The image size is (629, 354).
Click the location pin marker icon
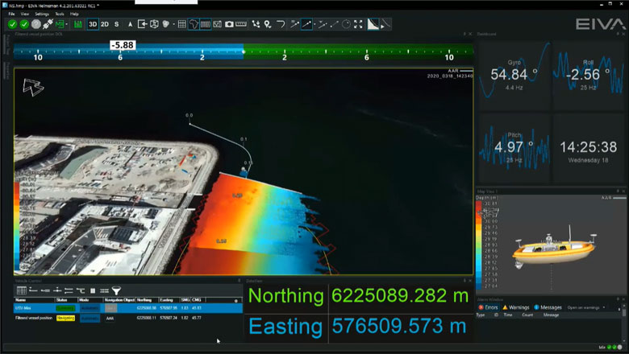(x=268, y=24)
